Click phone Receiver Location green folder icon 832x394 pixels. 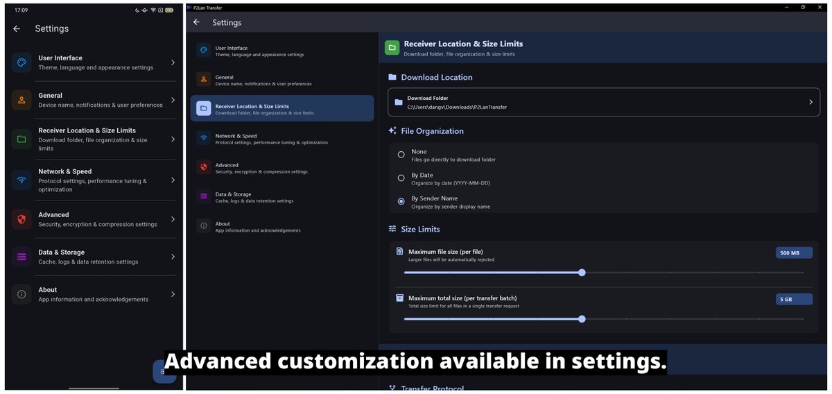(x=21, y=139)
